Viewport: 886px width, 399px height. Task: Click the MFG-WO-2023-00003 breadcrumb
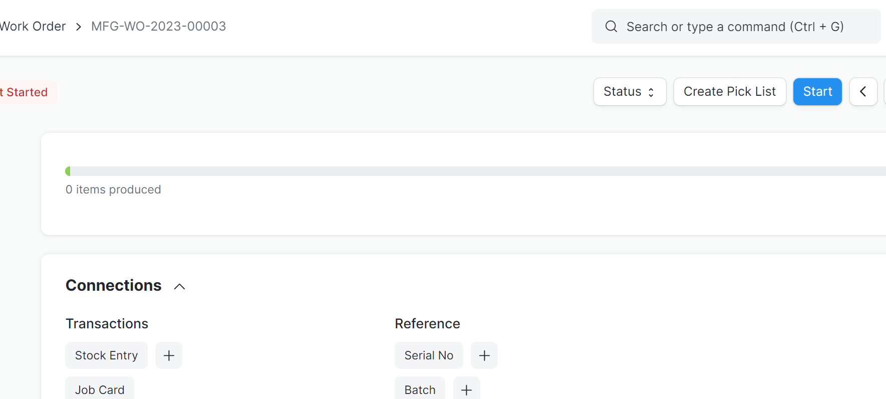pyautogui.click(x=158, y=27)
